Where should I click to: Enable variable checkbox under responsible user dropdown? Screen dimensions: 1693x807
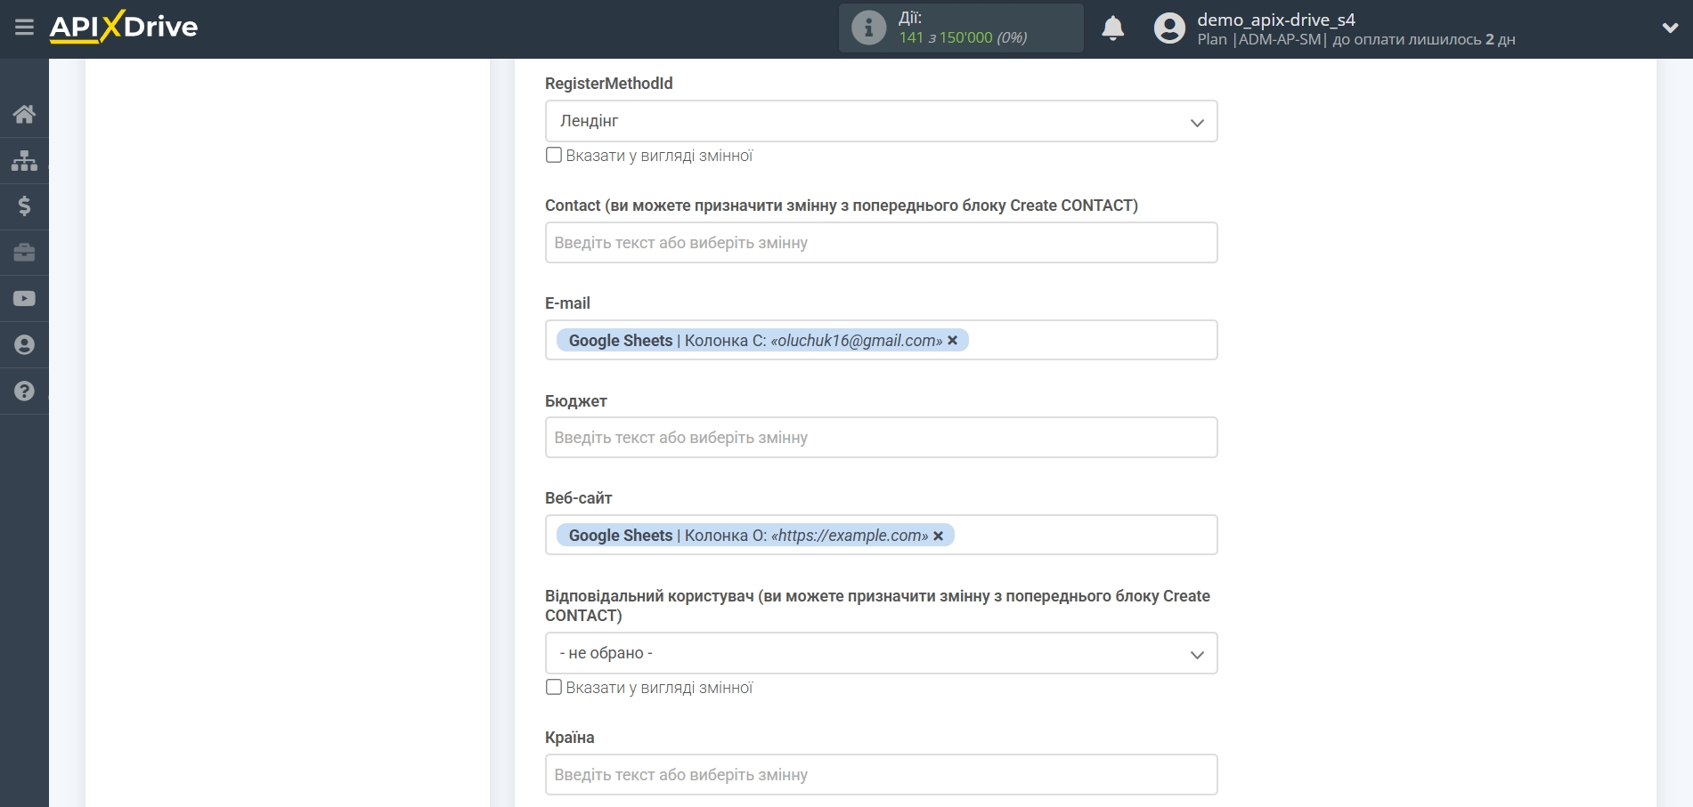[x=554, y=688]
